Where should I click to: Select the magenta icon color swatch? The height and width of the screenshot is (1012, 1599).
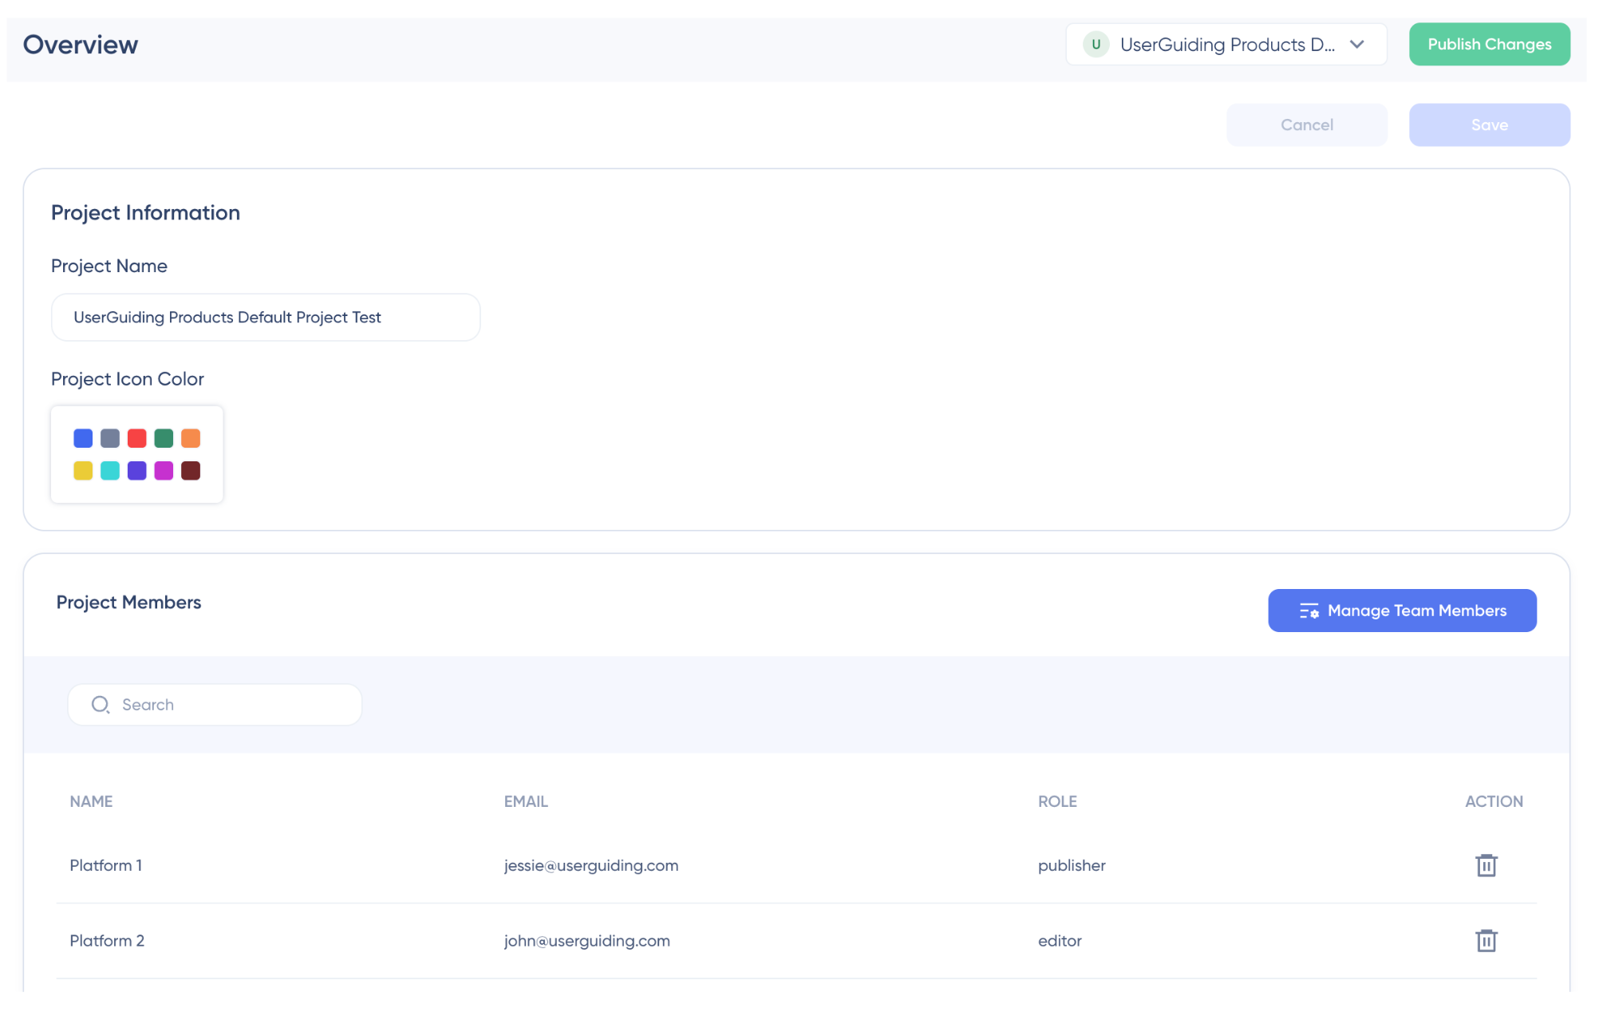click(164, 471)
